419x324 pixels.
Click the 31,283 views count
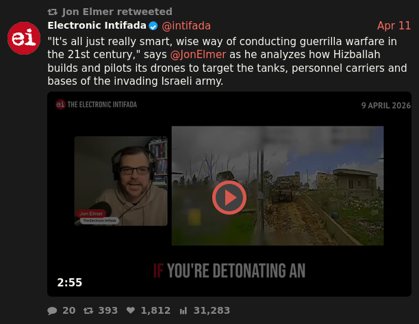point(212,310)
